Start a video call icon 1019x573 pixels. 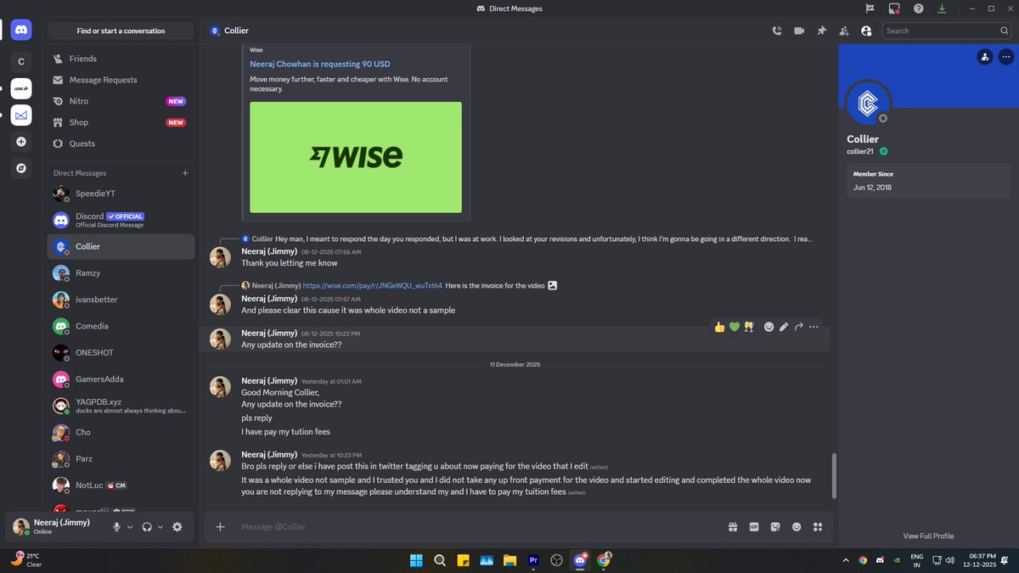[x=799, y=31]
